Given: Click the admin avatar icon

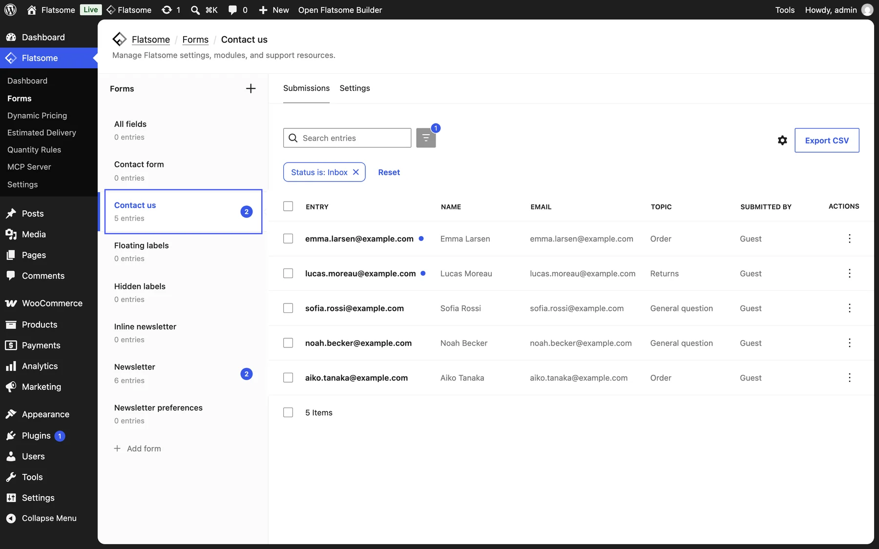Looking at the screenshot, I should point(867,10).
